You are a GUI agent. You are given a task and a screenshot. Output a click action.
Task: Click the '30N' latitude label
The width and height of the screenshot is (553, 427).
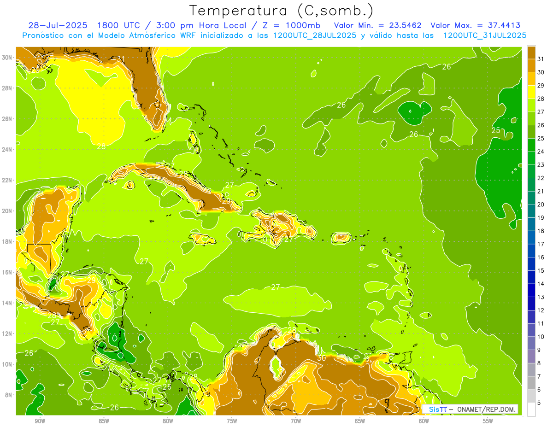7,58
